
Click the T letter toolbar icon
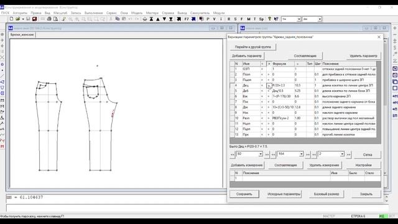(254, 19)
